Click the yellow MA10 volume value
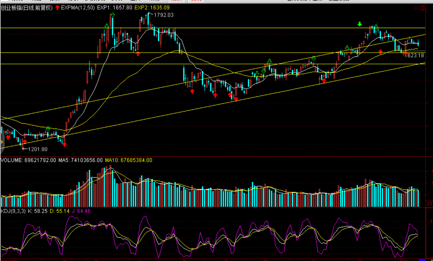The height and width of the screenshot is (261, 433). [x=128, y=160]
